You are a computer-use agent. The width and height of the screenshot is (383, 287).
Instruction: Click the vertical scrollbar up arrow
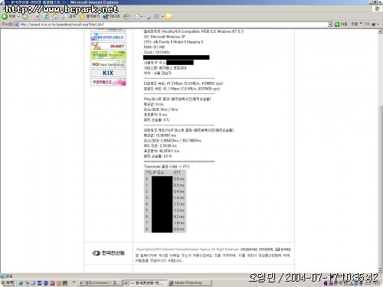click(381, 31)
